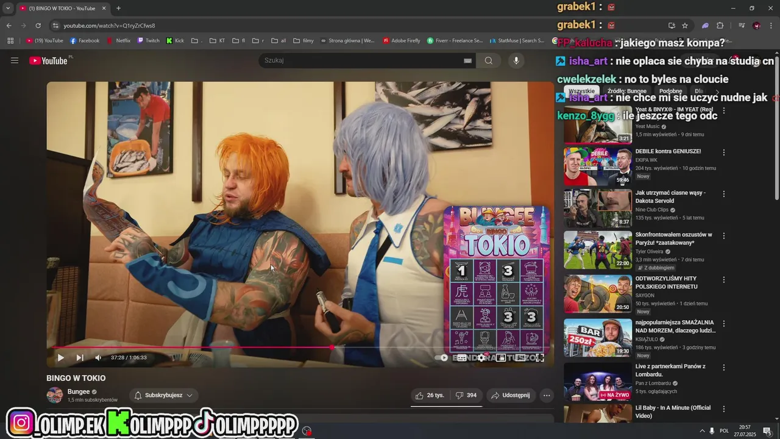The width and height of the screenshot is (780, 439).
Task: Open the Jak utrzymać ciasne wąsy thumbnail
Action: click(597, 208)
